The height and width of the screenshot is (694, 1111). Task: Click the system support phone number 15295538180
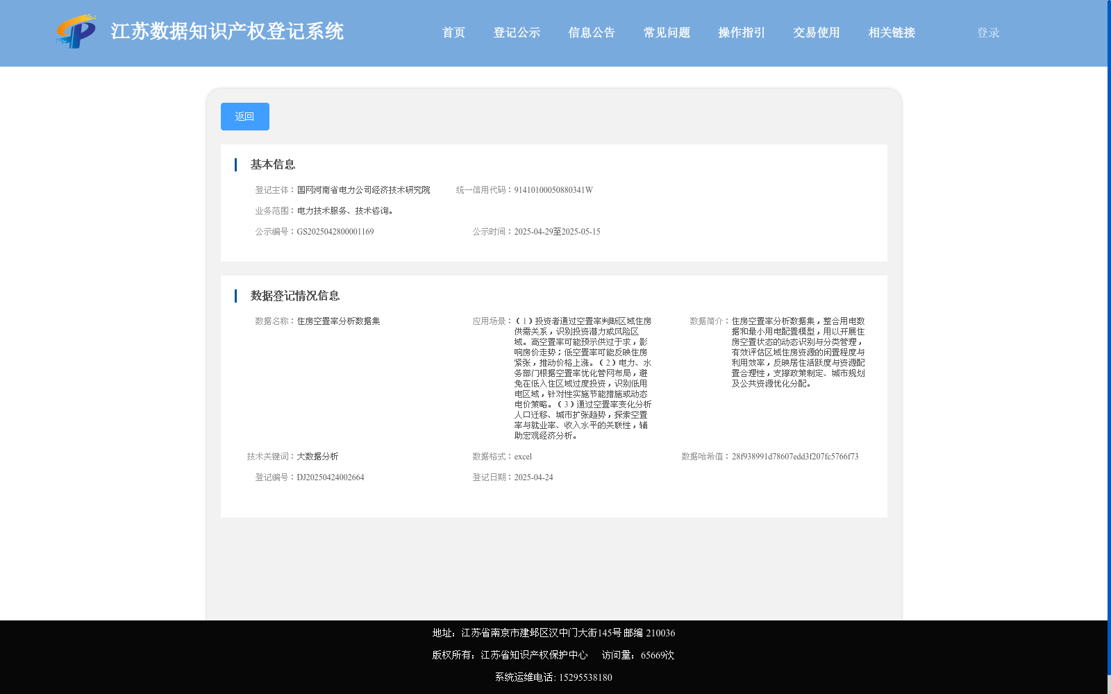click(x=585, y=677)
